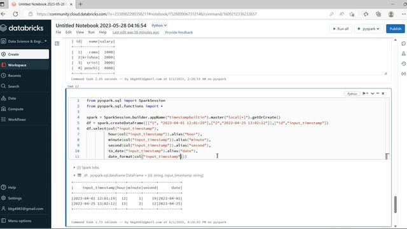407x229 pixels.
Task: Click the main notebook vertical scrollbar thumb
Action: click(396, 205)
